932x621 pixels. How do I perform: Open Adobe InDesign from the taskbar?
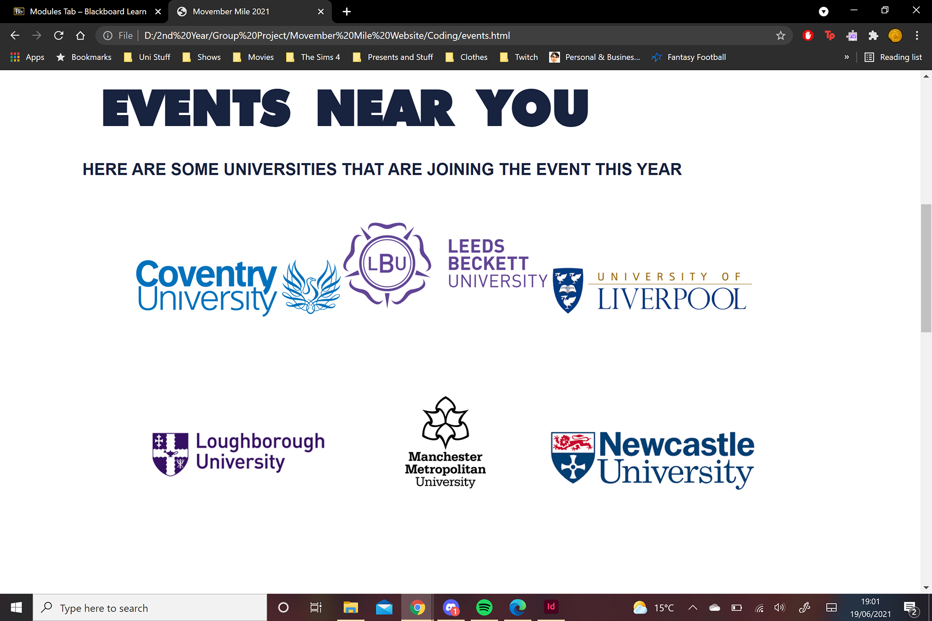[x=551, y=607]
